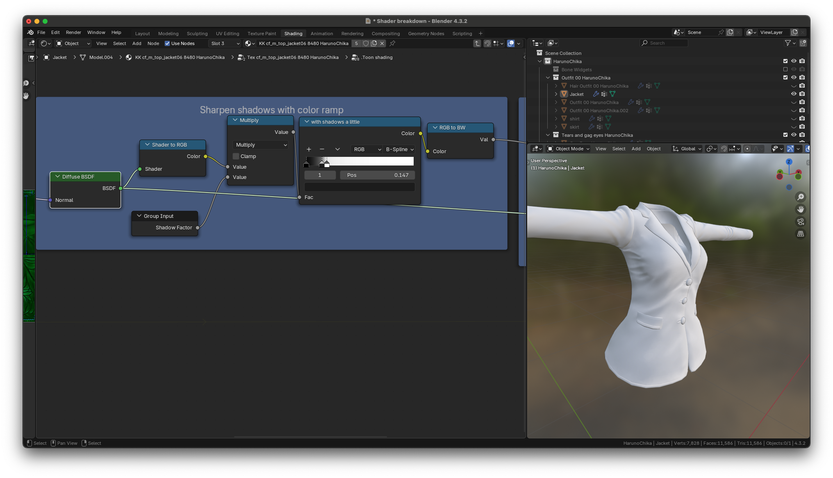Click the camera view icon in viewport

pyautogui.click(x=800, y=222)
